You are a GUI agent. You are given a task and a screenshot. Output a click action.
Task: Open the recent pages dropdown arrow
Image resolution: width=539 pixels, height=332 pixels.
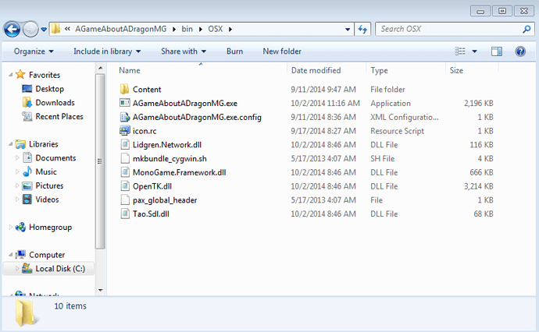(44, 30)
